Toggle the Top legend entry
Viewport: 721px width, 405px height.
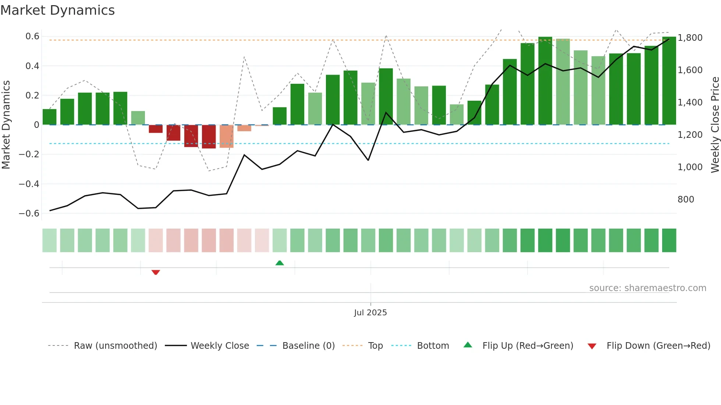[x=363, y=345]
